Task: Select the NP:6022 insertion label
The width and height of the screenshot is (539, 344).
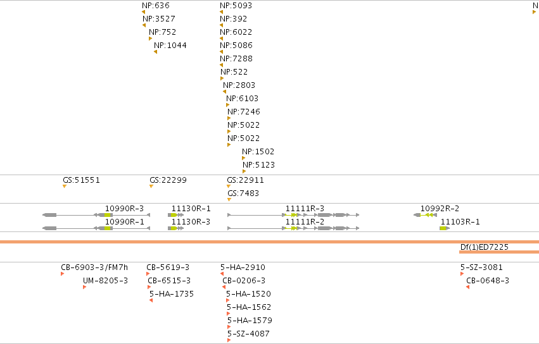Action: point(236,32)
